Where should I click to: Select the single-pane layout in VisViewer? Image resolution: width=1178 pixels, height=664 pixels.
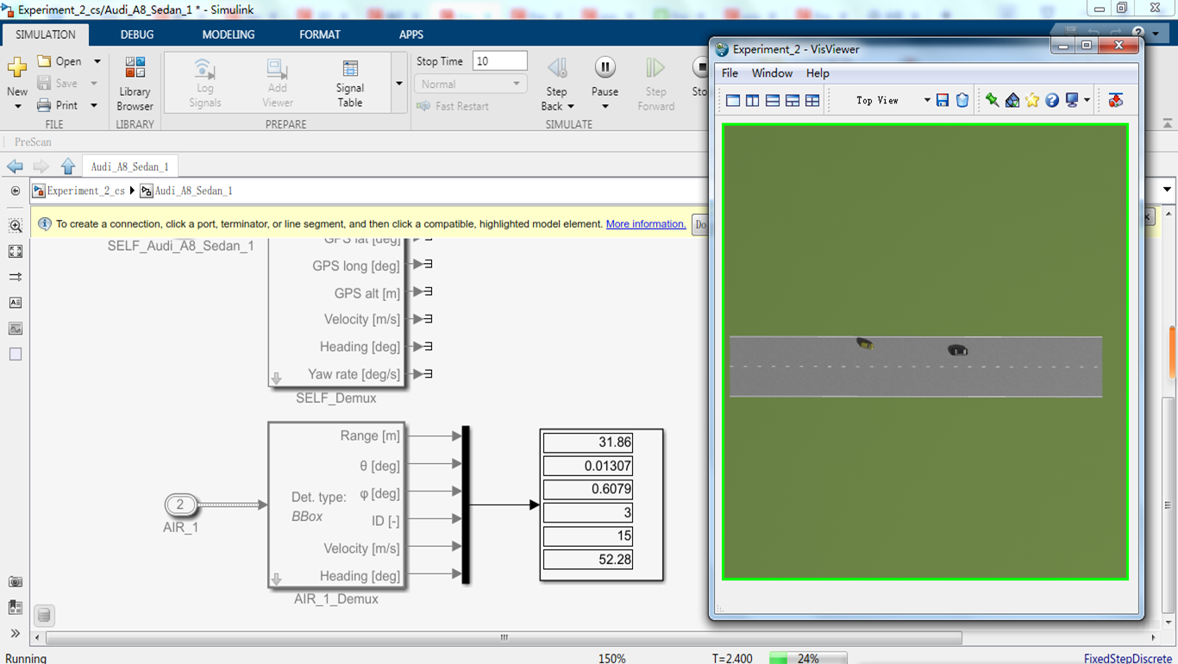tap(733, 101)
